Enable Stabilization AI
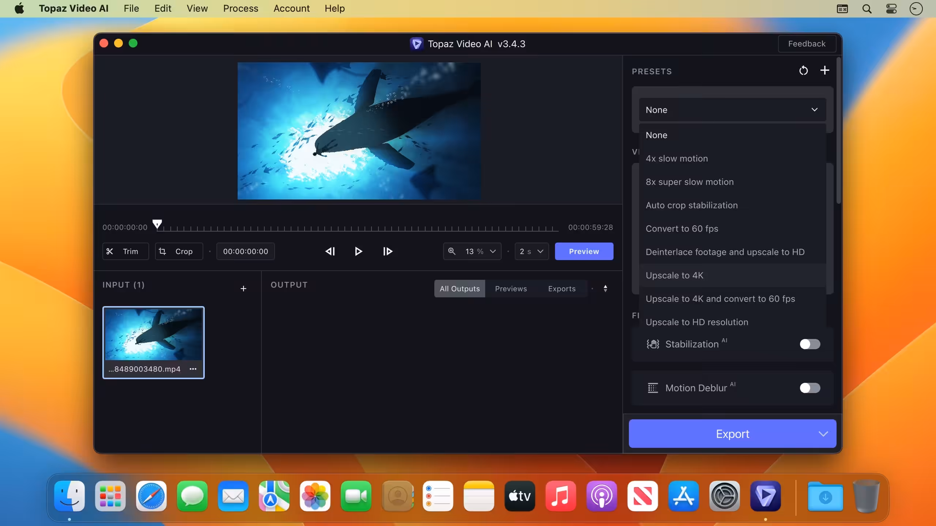 tap(810, 344)
